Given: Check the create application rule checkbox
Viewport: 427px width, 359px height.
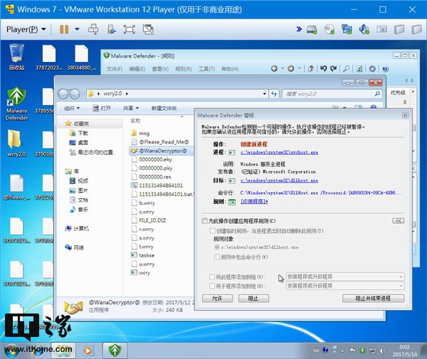Looking at the screenshot, I should pos(206,222).
